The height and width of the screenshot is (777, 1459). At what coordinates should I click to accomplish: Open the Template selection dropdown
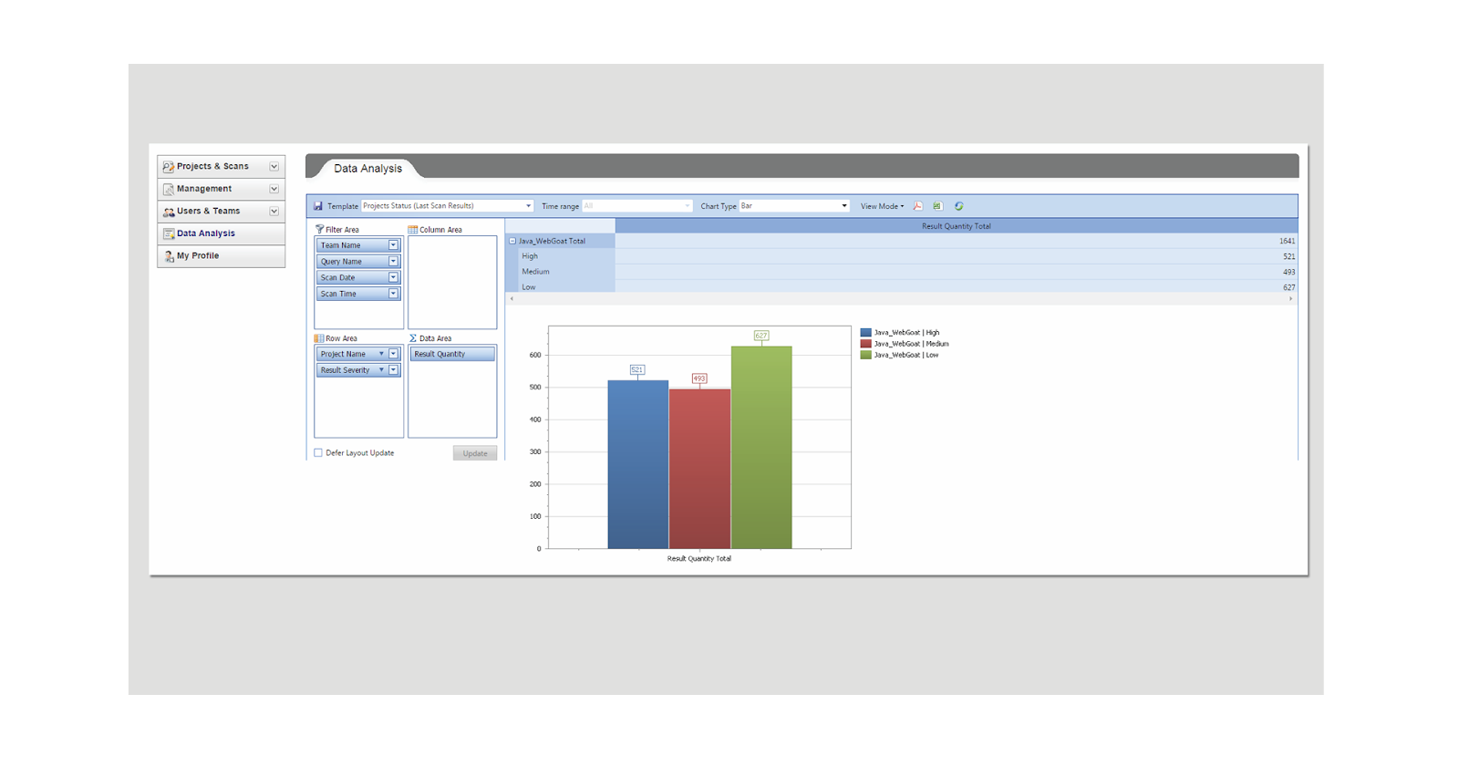[x=528, y=206]
